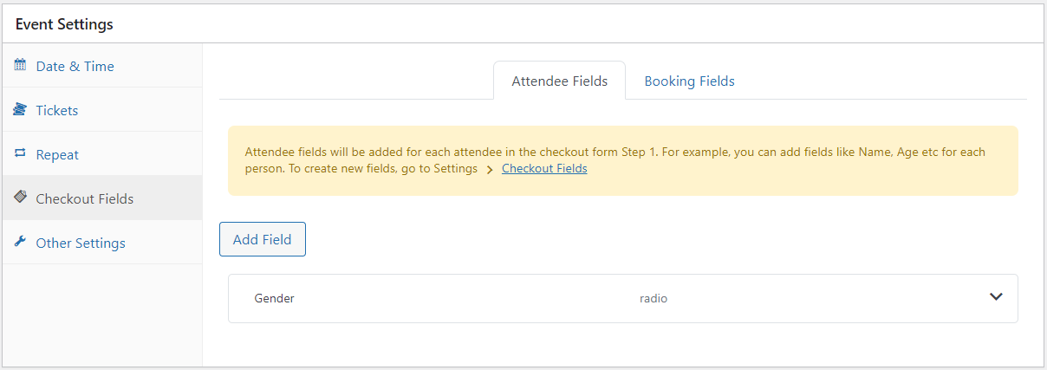Click the tag icon beside Checkout Fields
Viewport: 1047px width, 370px height.
tap(21, 198)
